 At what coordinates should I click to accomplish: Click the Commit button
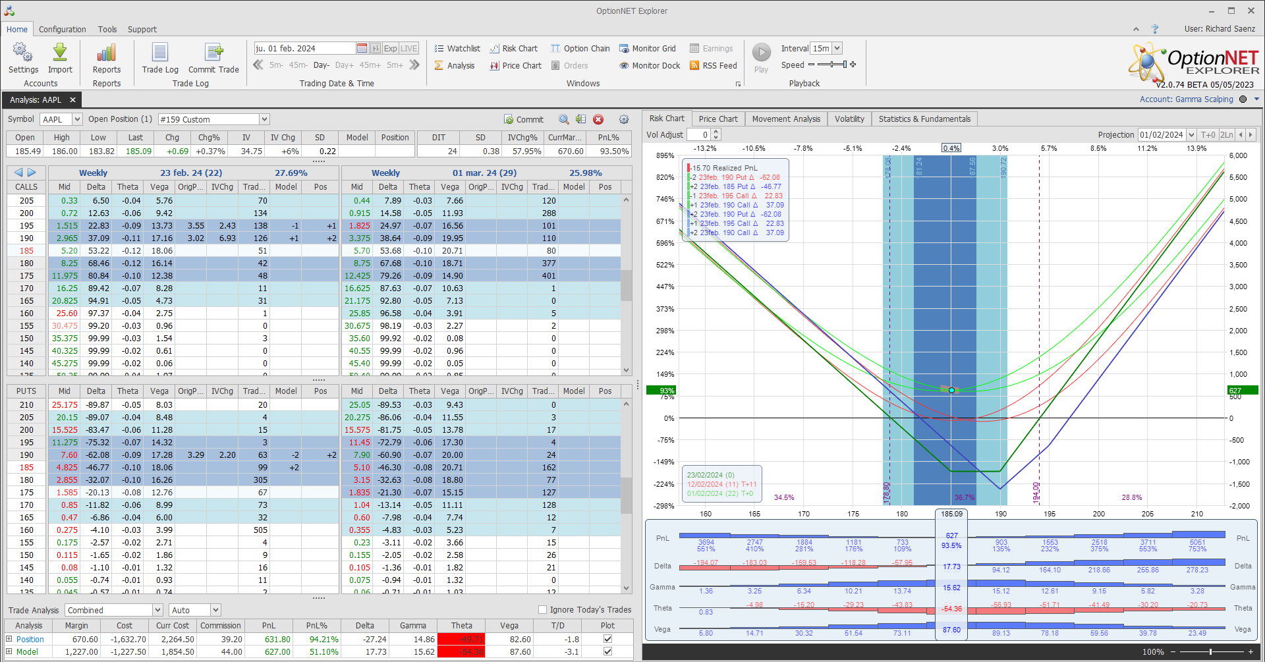(524, 119)
